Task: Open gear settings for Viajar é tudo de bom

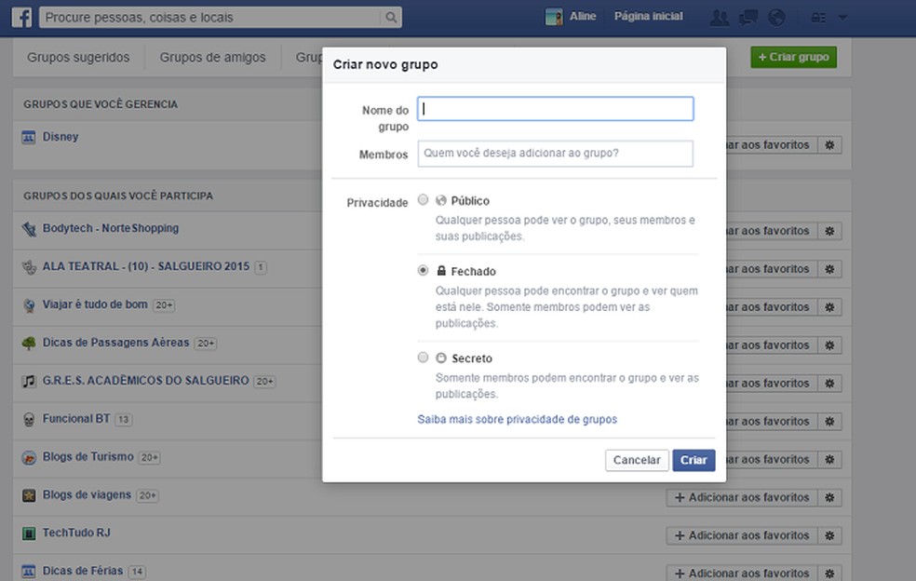Action: pos(829,307)
